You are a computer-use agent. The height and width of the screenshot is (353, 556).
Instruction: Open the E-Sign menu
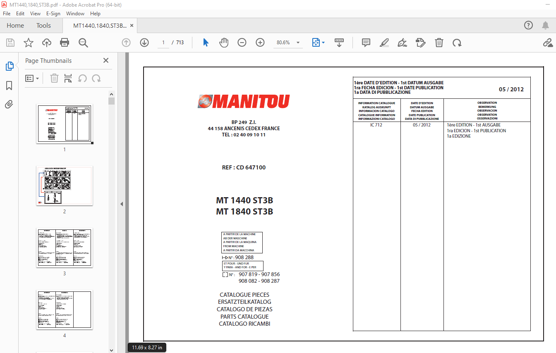pos(53,14)
